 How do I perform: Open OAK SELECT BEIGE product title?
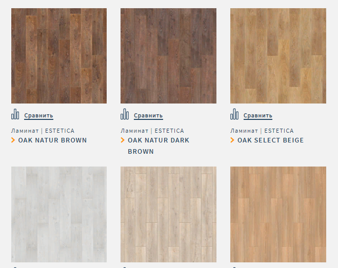tap(270, 140)
